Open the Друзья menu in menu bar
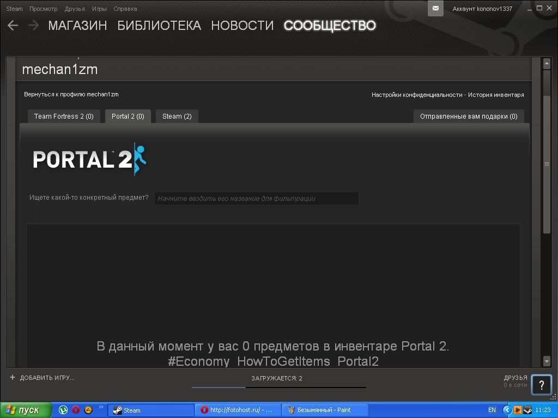The width and height of the screenshot is (558, 418). tap(75, 9)
